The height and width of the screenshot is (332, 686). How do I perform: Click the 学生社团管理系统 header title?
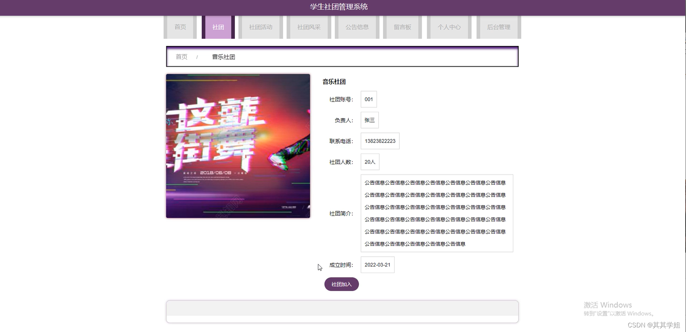tap(339, 7)
